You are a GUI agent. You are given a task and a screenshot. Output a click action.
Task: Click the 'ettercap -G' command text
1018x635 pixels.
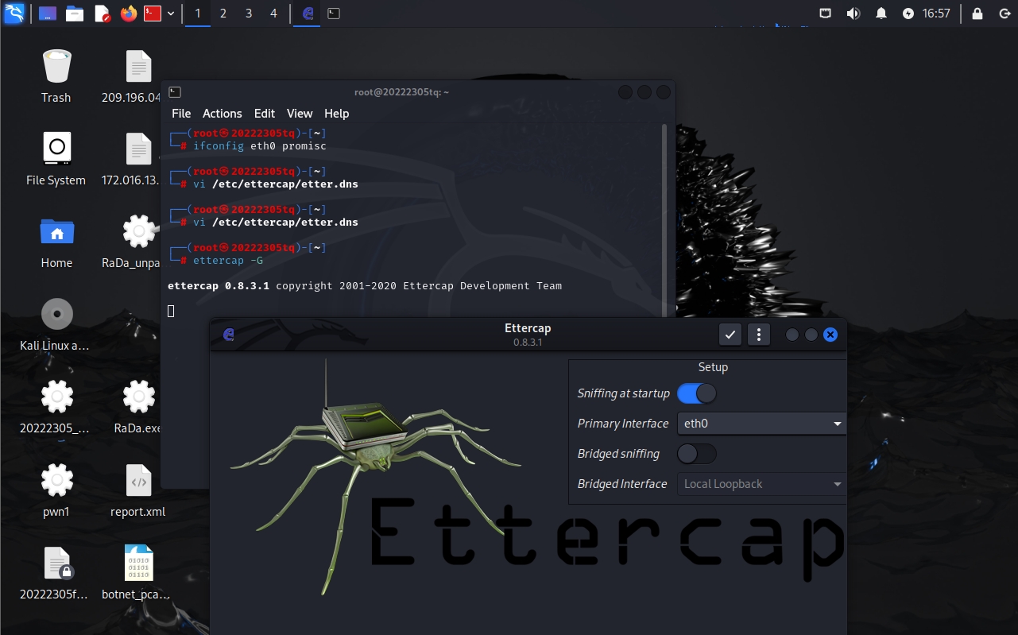coord(228,261)
